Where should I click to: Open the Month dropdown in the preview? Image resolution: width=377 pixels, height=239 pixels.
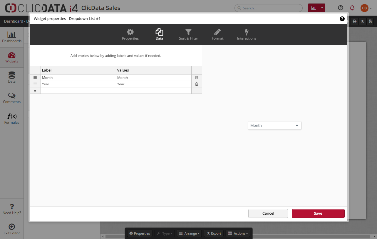[x=274, y=126]
